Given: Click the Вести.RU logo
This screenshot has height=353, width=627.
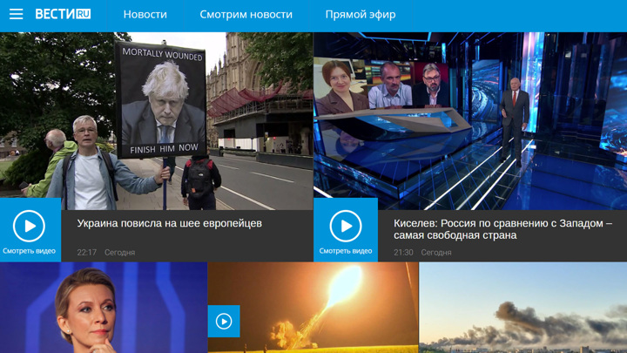Looking at the screenshot, I should (x=63, y=15).
